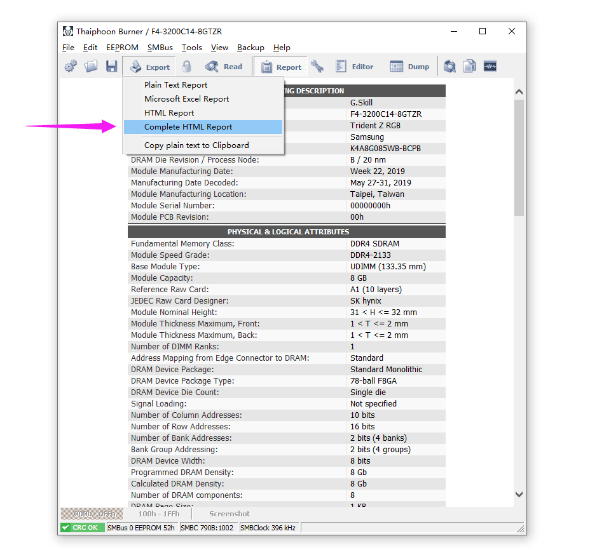Open the SMBus menu
Viewport: 590px width, 557px height.
tap(159, 47)
